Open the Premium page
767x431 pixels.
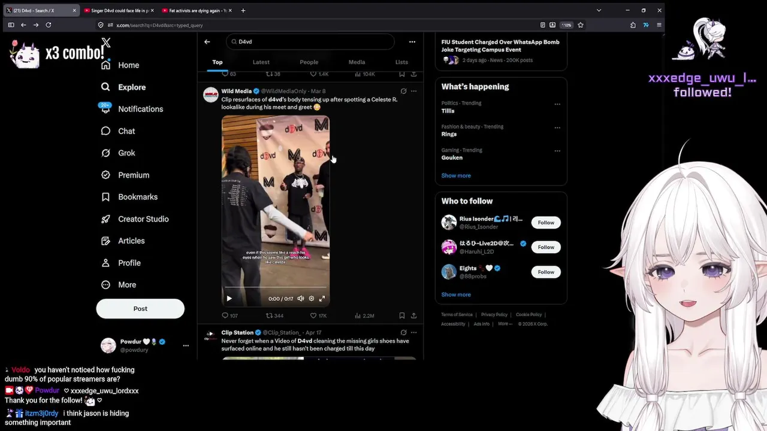125,175
